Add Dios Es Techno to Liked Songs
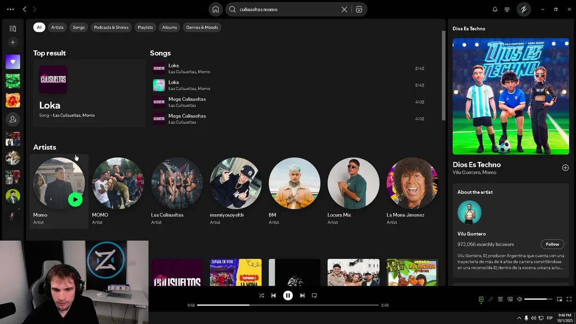Screen dimensions: 576x324 [x=565, y=168]
